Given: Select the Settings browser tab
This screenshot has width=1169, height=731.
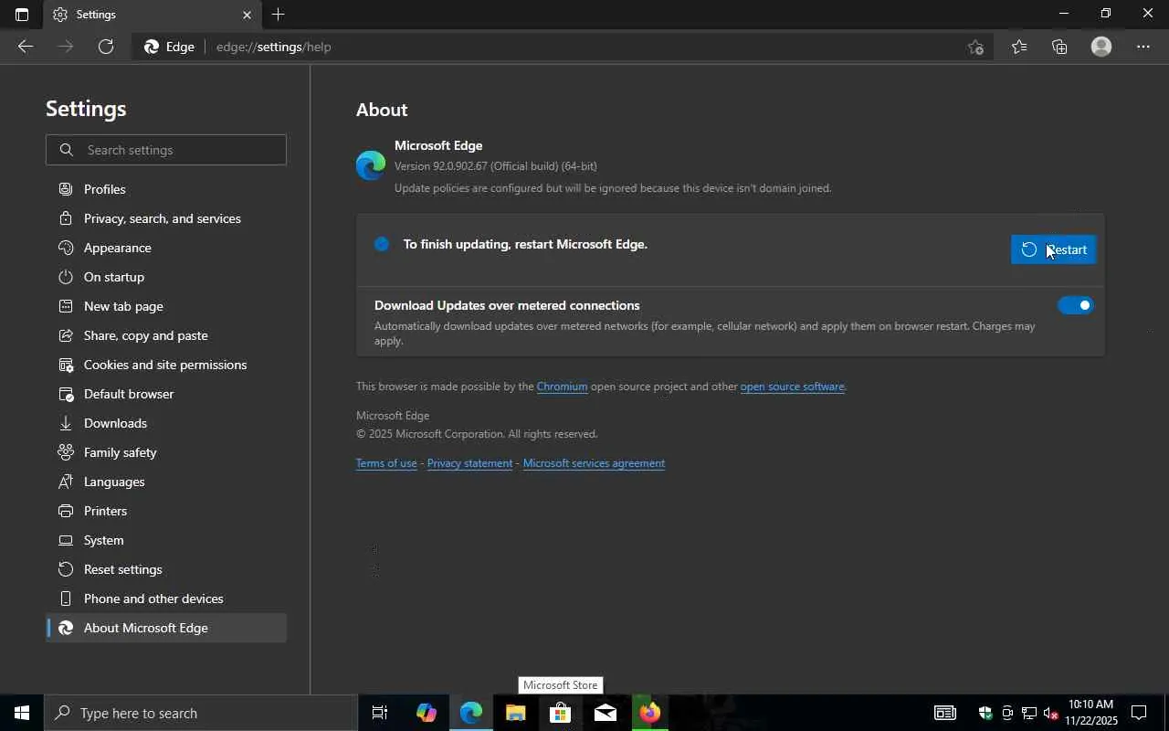Looking at the screenshot, I should (152, 15).
